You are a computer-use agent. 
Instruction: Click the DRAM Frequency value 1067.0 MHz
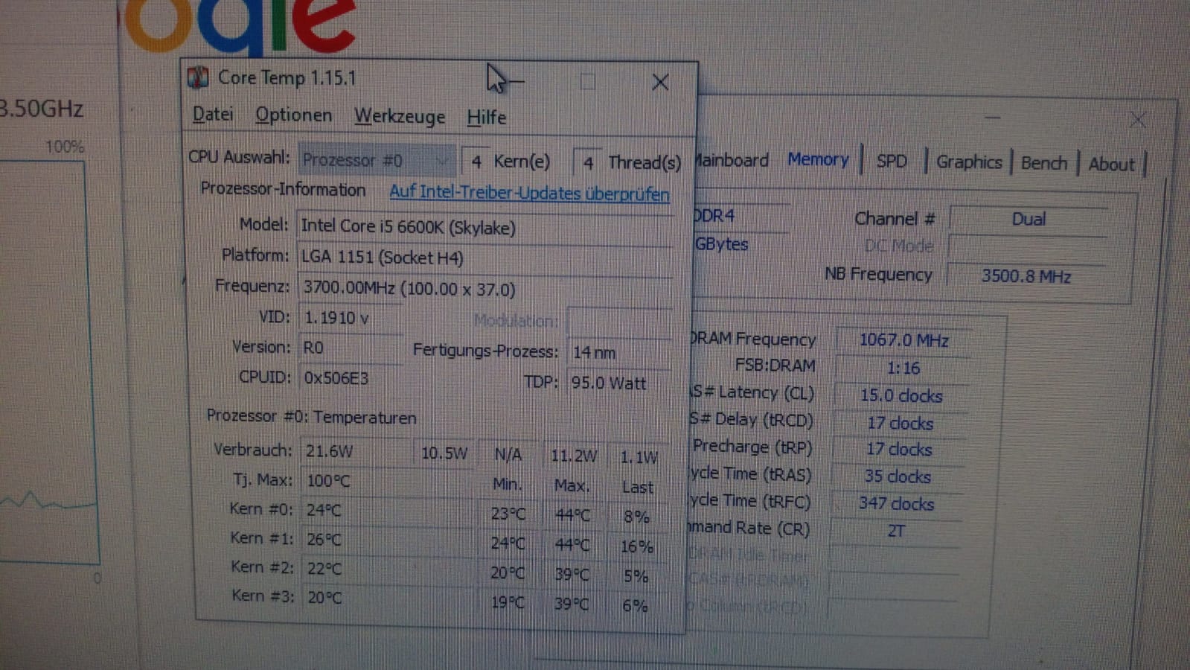(903, 340)
